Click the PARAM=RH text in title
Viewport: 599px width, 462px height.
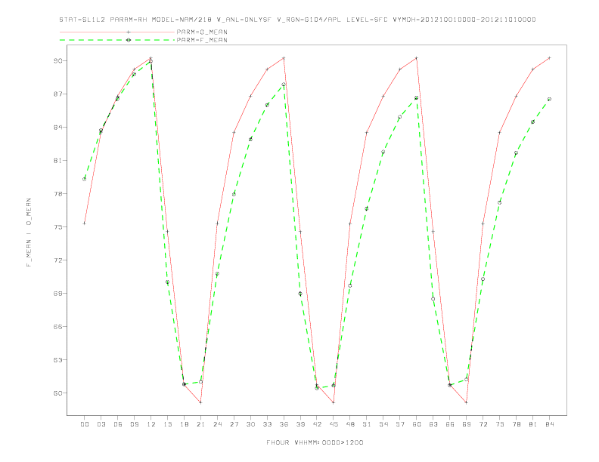[x=129, y=20]
